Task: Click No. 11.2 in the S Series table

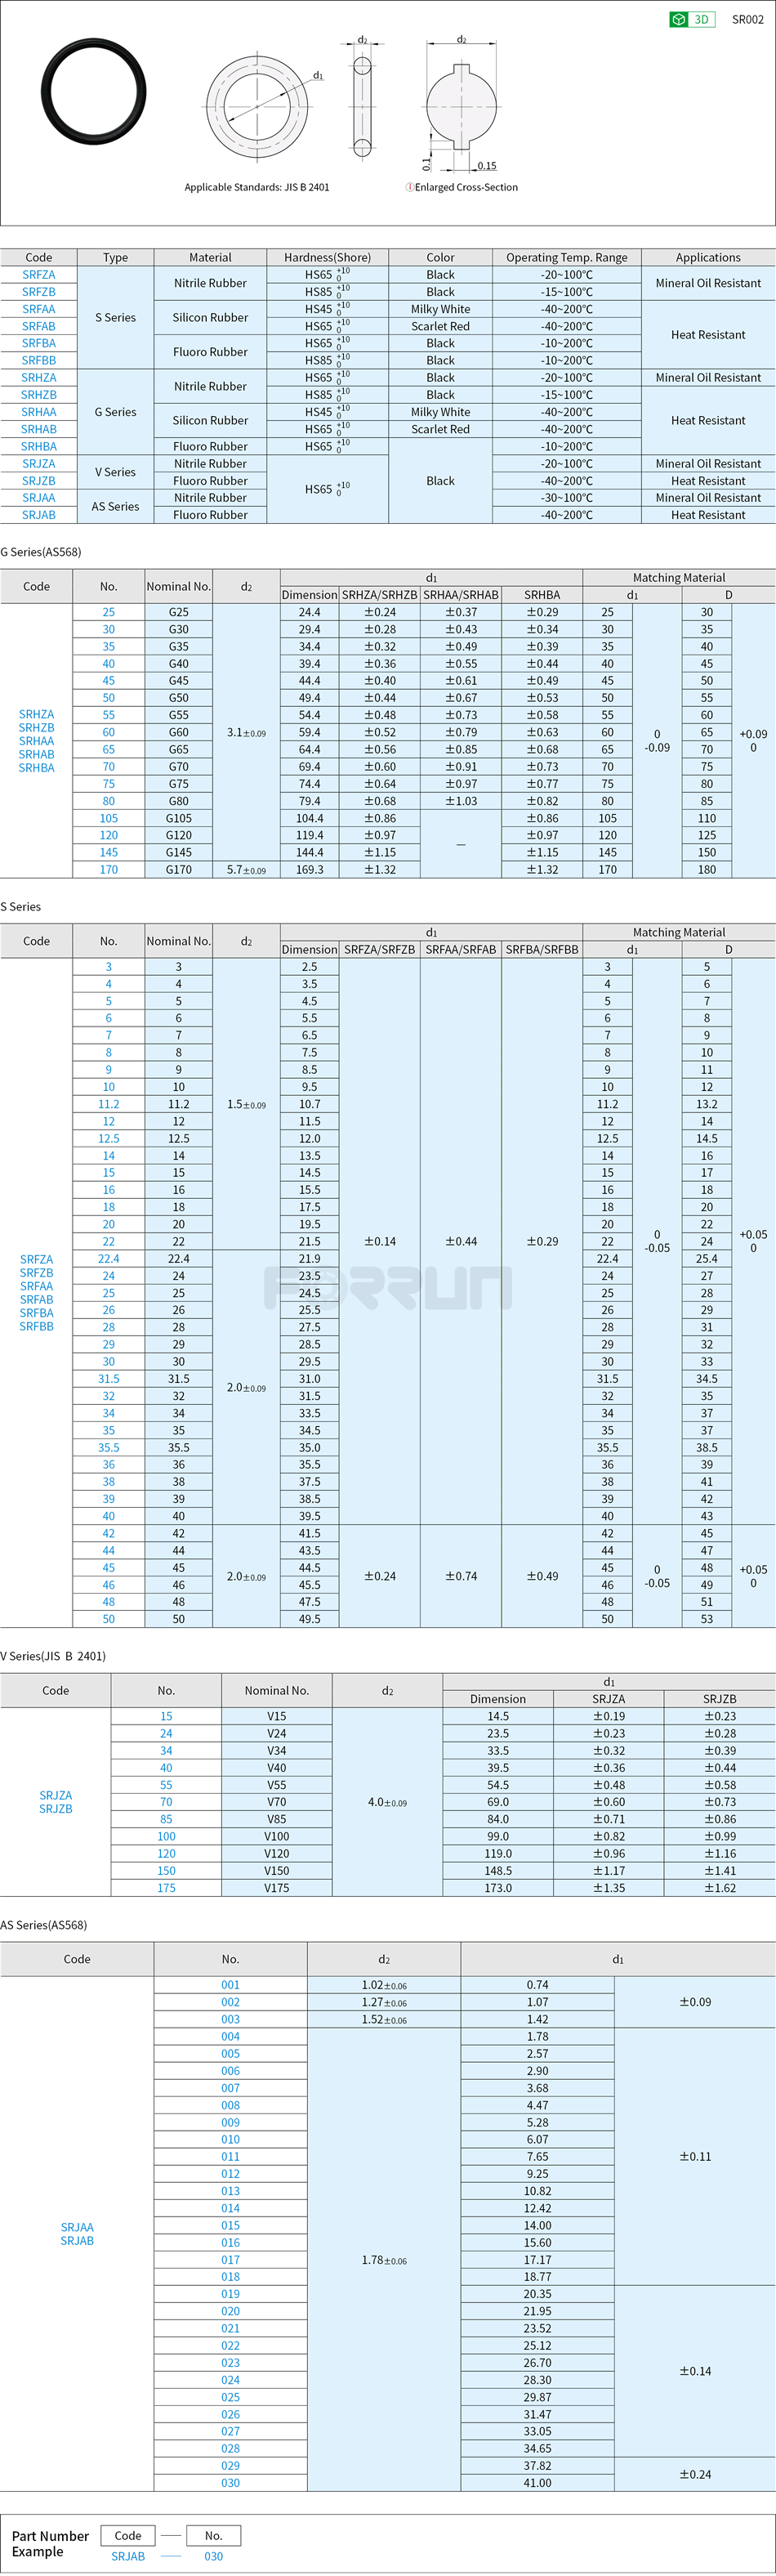Action: tap(109, 1104)
